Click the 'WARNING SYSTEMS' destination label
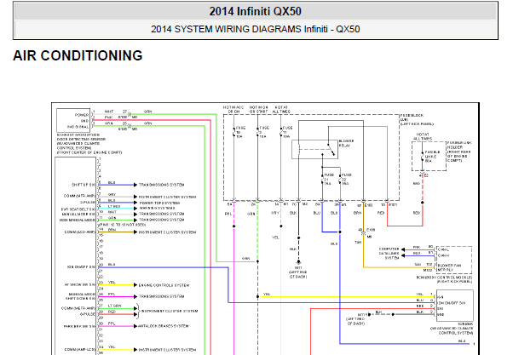The height and width of the screenshot is (355, 513). click(x=157, y=209)
